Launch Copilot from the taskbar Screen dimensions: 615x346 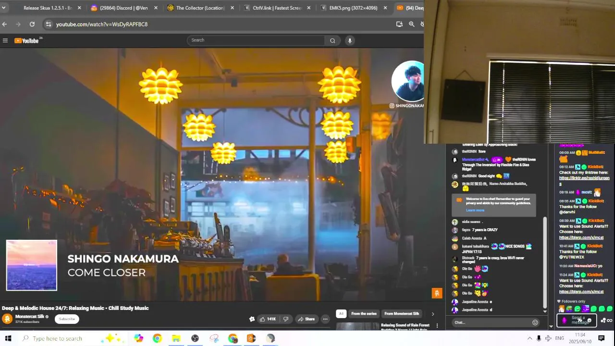138,338
